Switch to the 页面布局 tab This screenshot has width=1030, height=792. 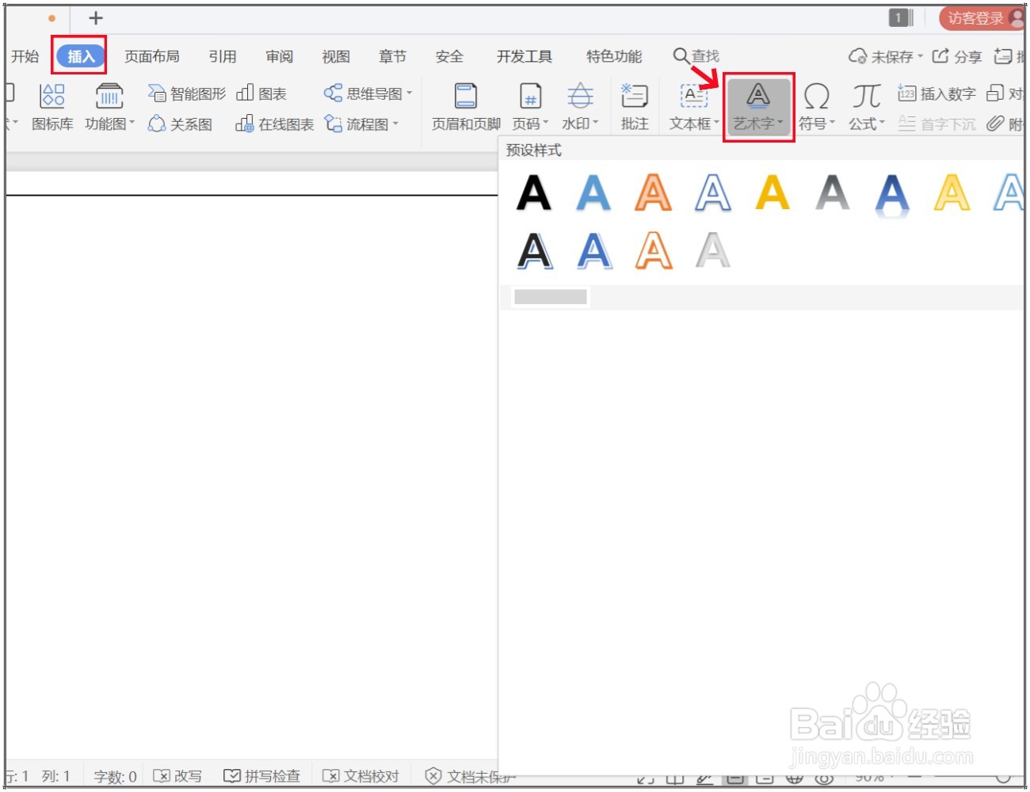click(x=152, y=56)
